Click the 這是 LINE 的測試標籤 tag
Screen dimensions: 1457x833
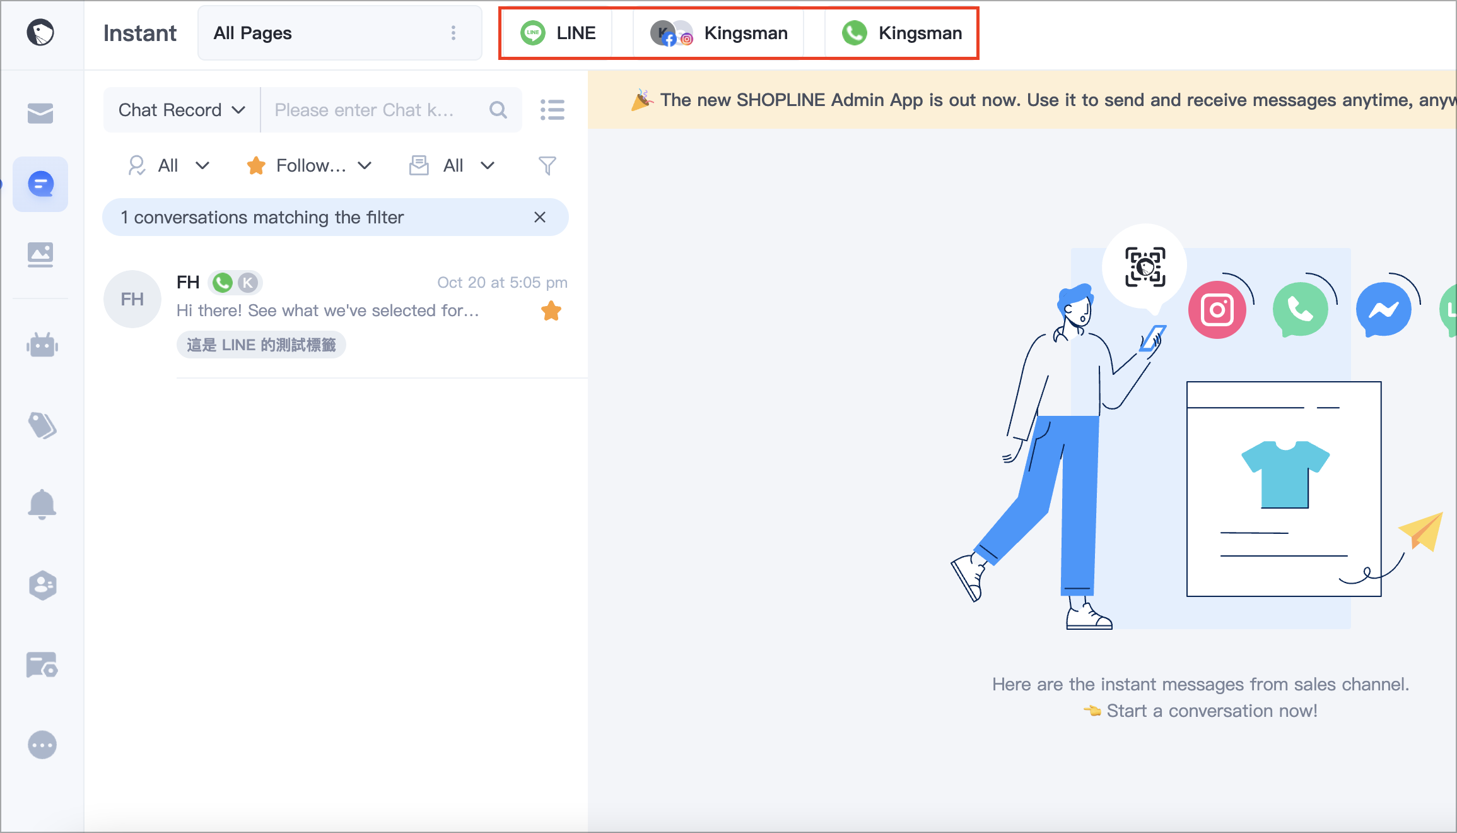click(261, 345)
